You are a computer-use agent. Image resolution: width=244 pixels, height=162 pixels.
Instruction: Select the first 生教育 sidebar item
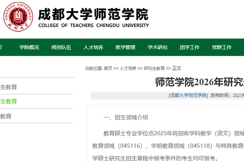[9, 87]
